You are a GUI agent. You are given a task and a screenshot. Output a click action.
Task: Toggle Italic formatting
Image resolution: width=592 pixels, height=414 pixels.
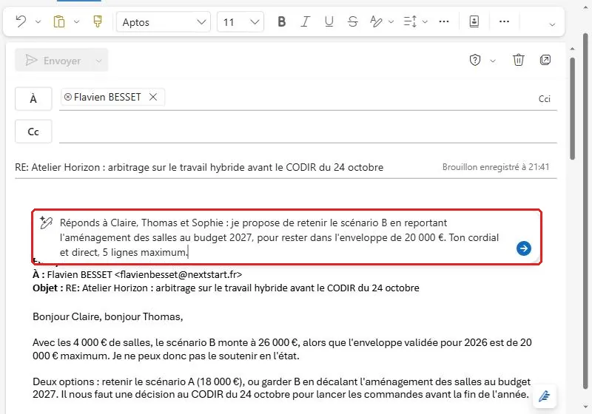coord(305,22)
